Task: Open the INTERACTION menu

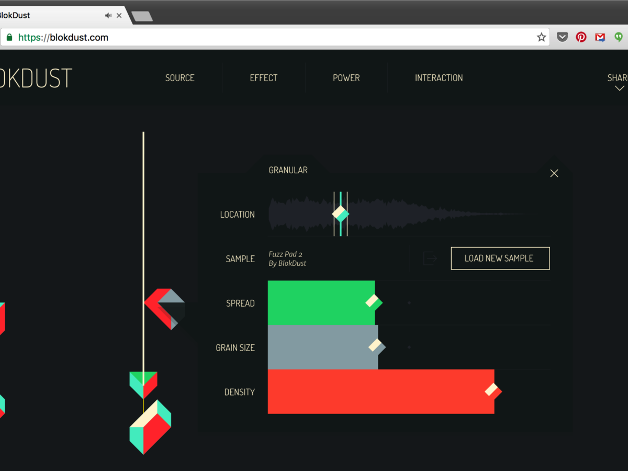Action: (x=439, y=78)
